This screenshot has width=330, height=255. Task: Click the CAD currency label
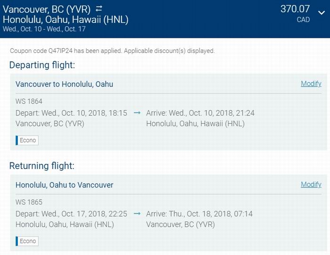pyautogui.click(x=303, y=20)
